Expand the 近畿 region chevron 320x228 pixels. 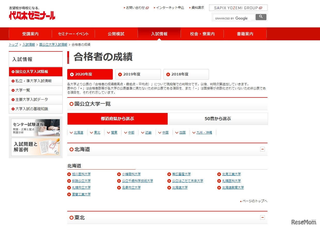coord(143,132)
